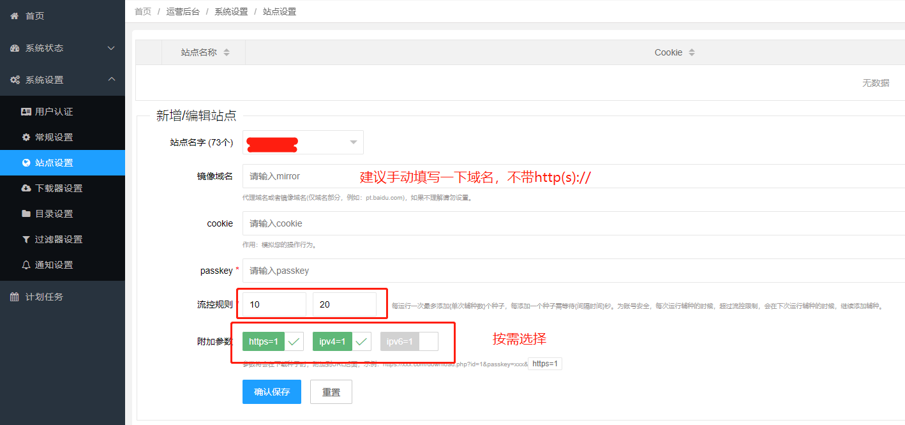Viewport: 905px width, 425px height.
Task: Click the 确认保存 button
Action: pos(271,391)
